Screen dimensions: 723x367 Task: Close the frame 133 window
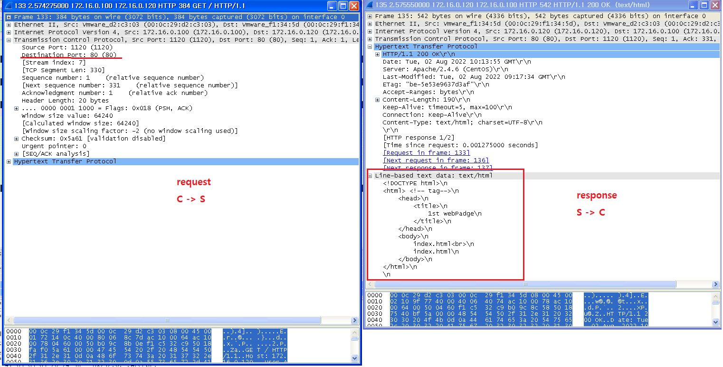click(x=353, y=6)
